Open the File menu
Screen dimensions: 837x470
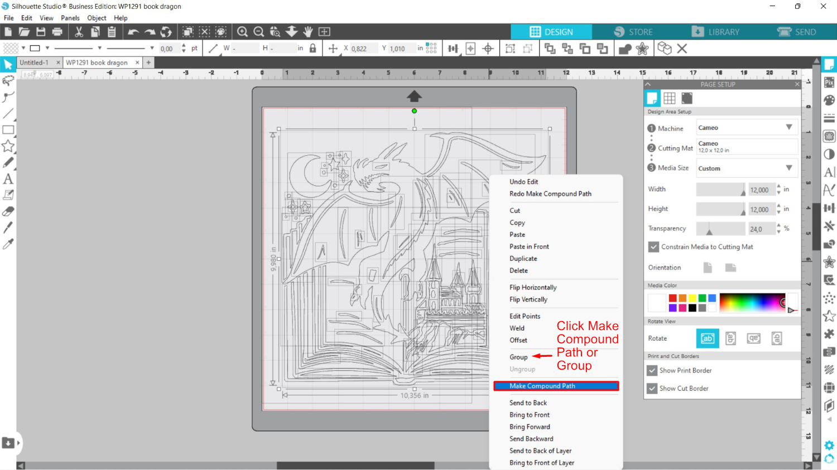tap(8, 18)
